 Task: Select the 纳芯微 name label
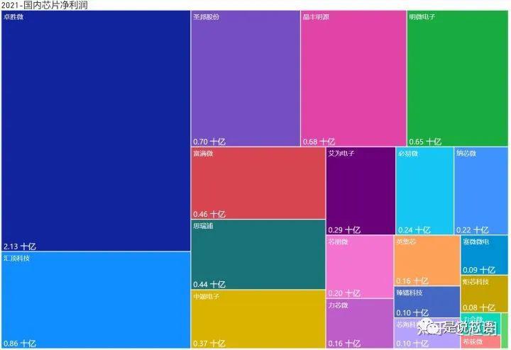466,153
